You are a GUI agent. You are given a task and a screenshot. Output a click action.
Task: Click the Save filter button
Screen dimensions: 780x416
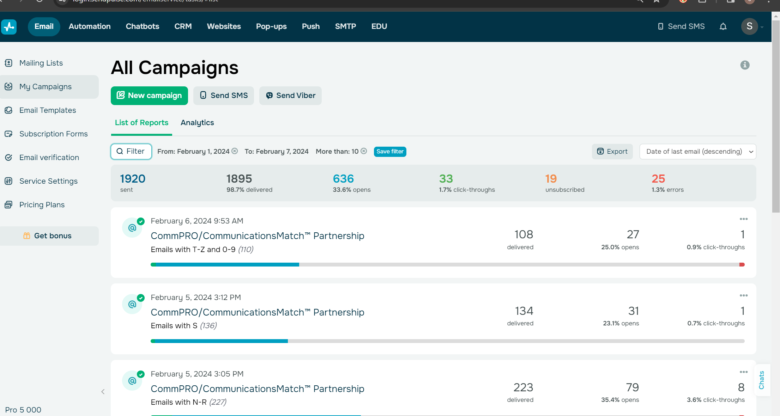point(390,152)
